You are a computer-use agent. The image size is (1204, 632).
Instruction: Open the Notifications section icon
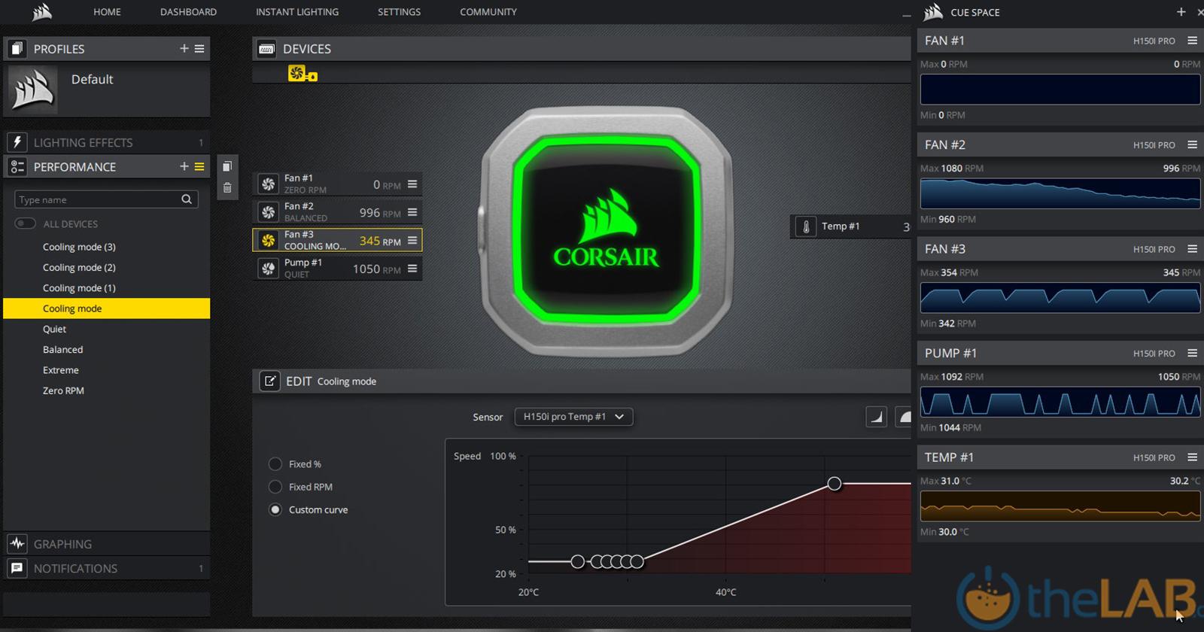pyautogui.click(x=17, y=568)
